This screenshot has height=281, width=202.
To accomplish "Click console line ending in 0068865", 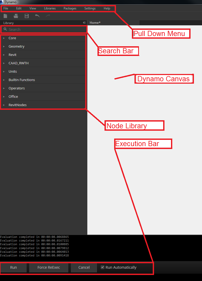I will tap(34, 237).
